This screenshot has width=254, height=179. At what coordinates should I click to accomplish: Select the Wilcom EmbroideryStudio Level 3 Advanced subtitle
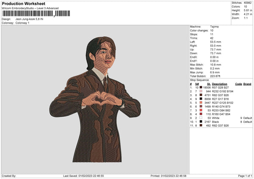[x=30, y=8]
